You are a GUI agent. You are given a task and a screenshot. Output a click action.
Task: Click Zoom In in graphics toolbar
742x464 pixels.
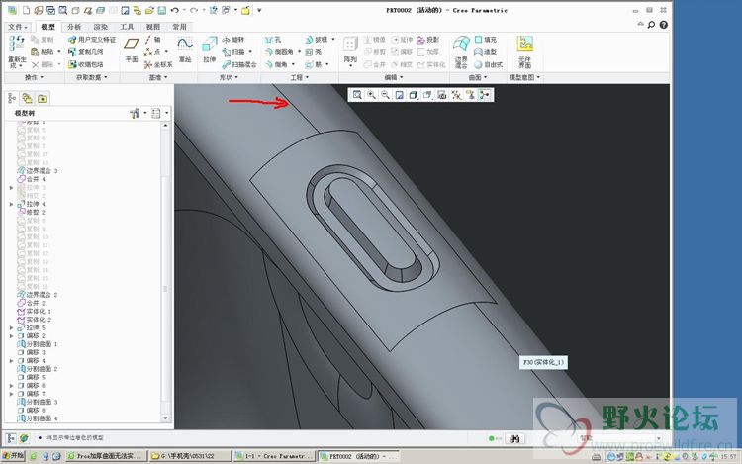[x=371, y=95]
